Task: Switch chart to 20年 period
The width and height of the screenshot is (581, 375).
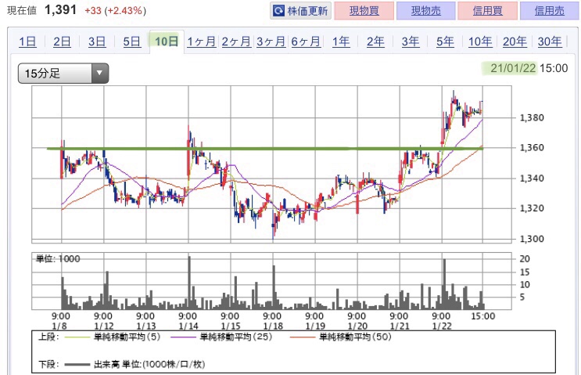Action: click(515, 41)
